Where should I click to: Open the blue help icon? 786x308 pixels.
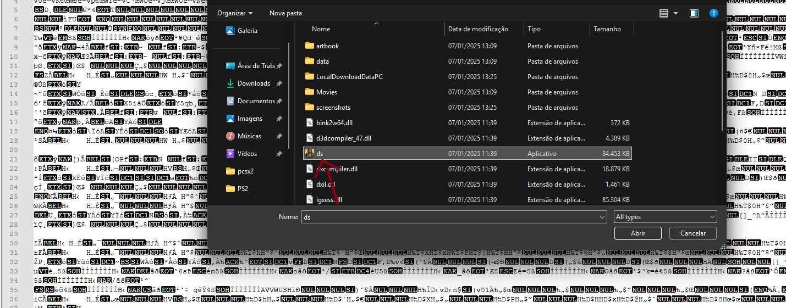click(x=713, y=13)
